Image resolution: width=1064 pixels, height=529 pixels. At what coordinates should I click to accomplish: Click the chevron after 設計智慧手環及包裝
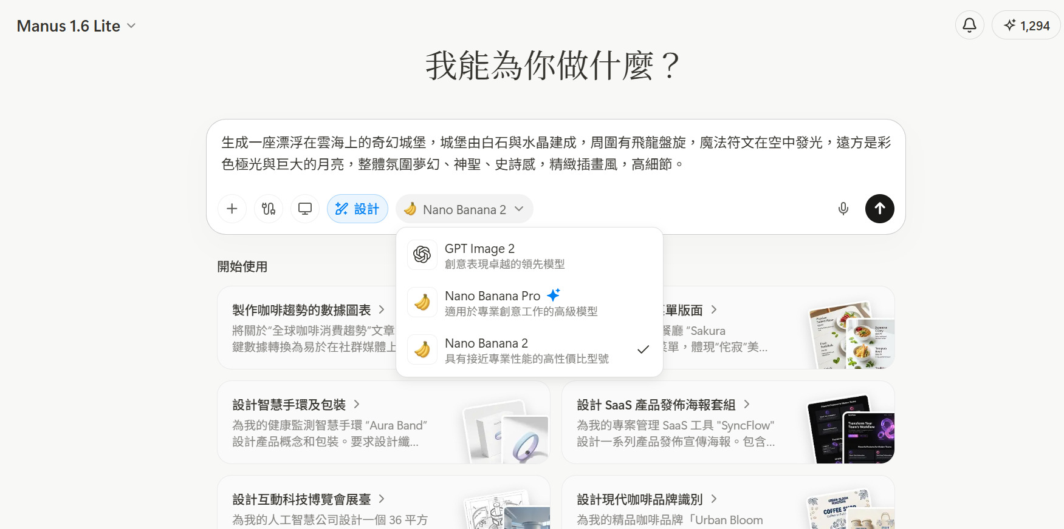coord(357,404)
